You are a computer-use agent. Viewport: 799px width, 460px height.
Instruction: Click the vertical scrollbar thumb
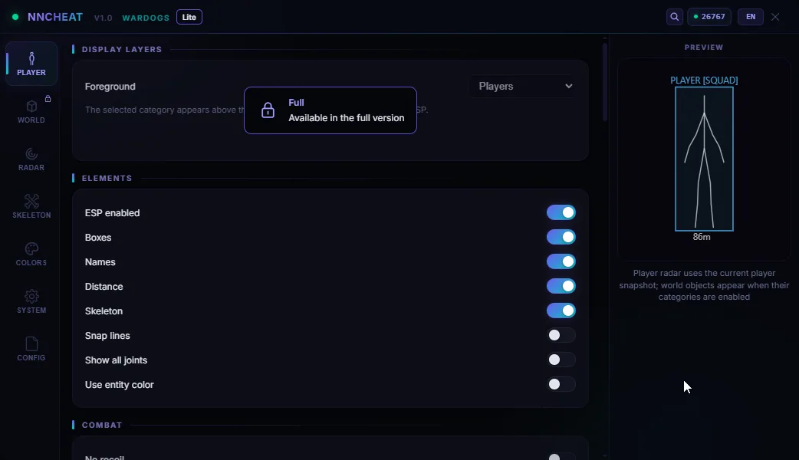pyautogui.click(x=605, y=81)
